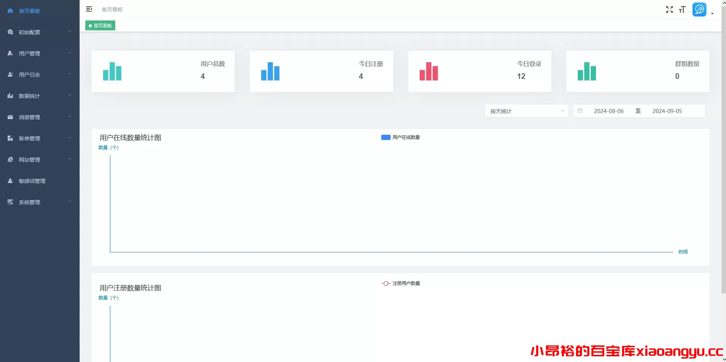Toggle the 用户在线数量 legend item

[400, 137]
